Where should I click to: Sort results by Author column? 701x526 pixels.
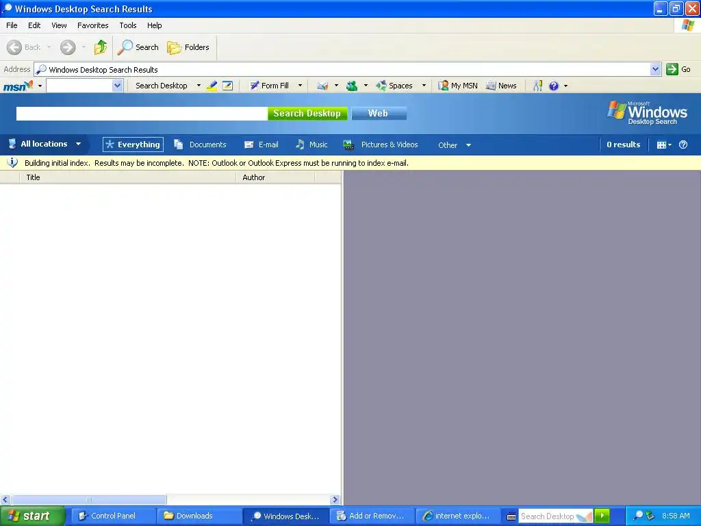pyautogui.click(x=275, y=177)
